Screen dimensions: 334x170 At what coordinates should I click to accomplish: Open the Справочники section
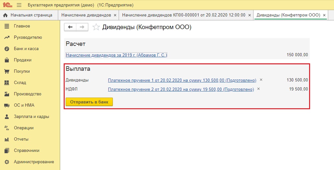[27, 151]
